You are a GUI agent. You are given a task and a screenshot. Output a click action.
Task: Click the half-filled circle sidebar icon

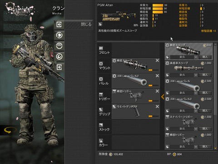pos(59,46)
